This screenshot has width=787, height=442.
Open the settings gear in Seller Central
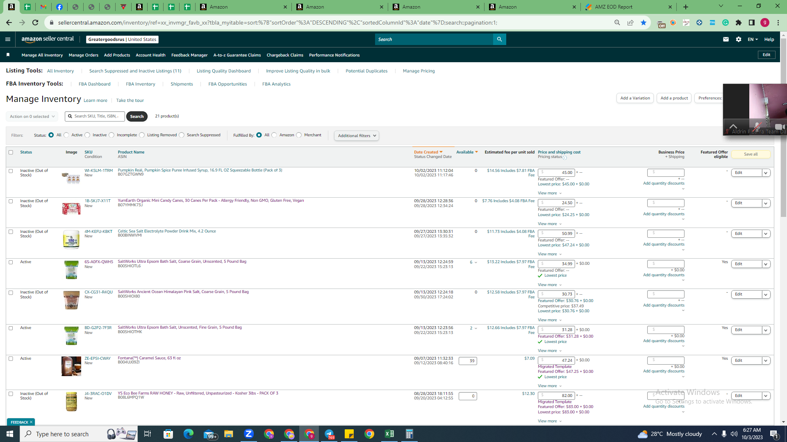[739, 39]
